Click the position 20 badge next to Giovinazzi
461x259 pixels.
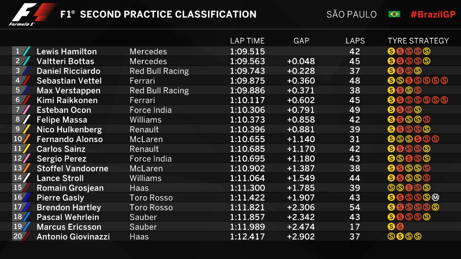pos(17,237)
